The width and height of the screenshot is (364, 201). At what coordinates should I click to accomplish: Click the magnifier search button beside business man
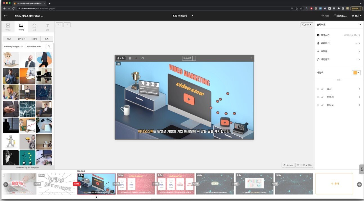pyautogui.click(x=49, y=46)
